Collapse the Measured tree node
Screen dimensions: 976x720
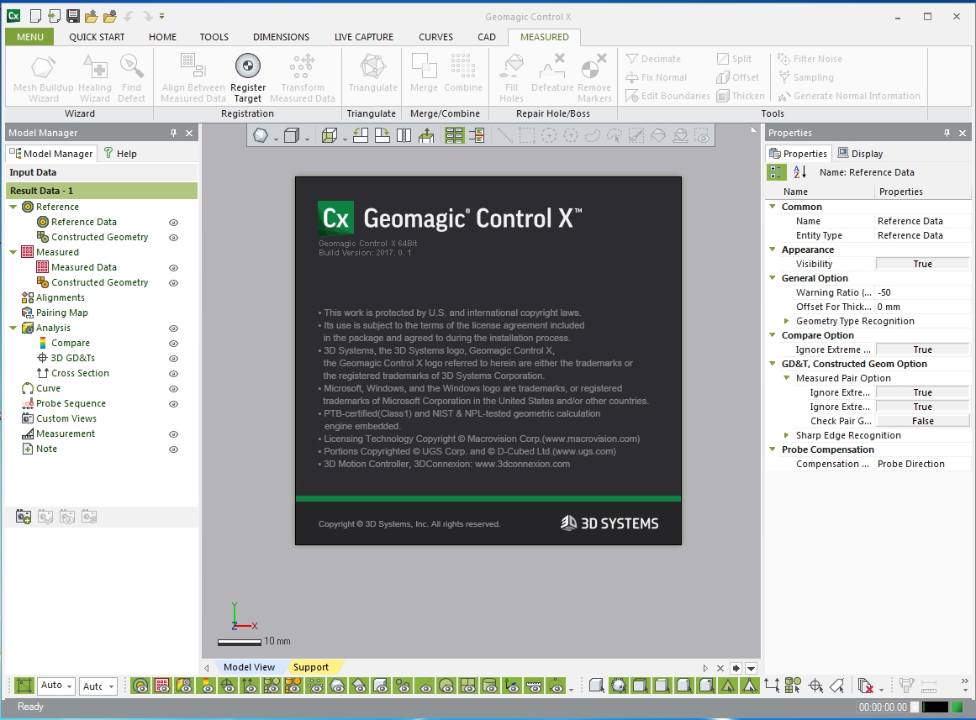pyautogui.click(x=13, y=252)
